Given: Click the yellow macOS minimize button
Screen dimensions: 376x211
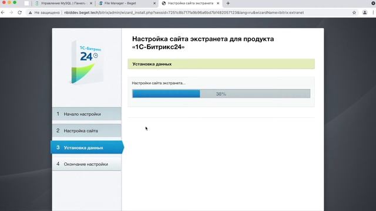Looking at the screenshot, I should click(9, 2).
